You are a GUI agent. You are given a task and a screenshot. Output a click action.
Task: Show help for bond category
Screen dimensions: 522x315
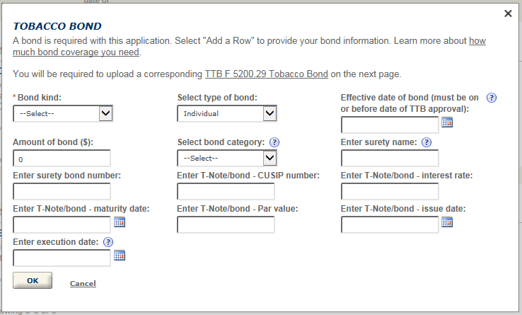pos(274,142)
